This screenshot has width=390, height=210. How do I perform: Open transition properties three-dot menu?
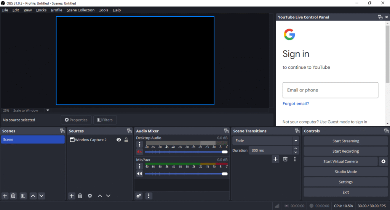[295, 159]
